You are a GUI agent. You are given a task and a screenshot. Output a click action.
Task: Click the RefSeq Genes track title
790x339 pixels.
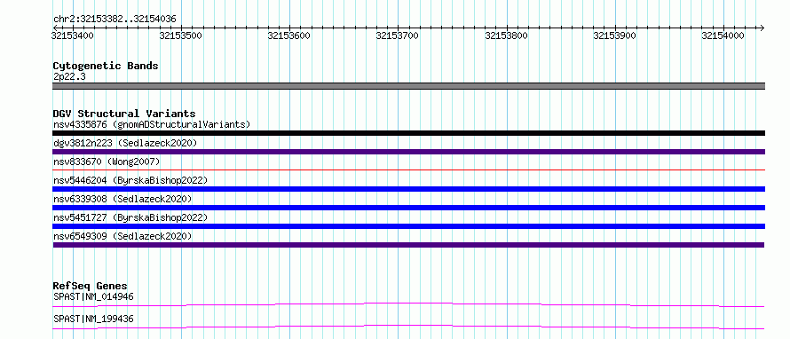pyautogui.click(x=90, y=286)
